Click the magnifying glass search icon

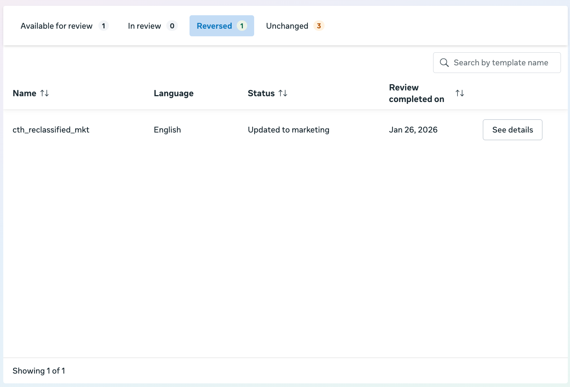tap(444, 63)
